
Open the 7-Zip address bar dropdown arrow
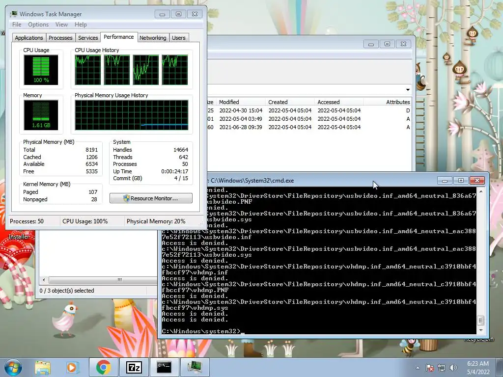[408, 90]
